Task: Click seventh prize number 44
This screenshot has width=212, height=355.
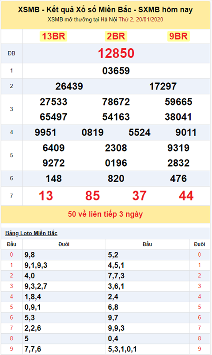Action: (186, 196)
